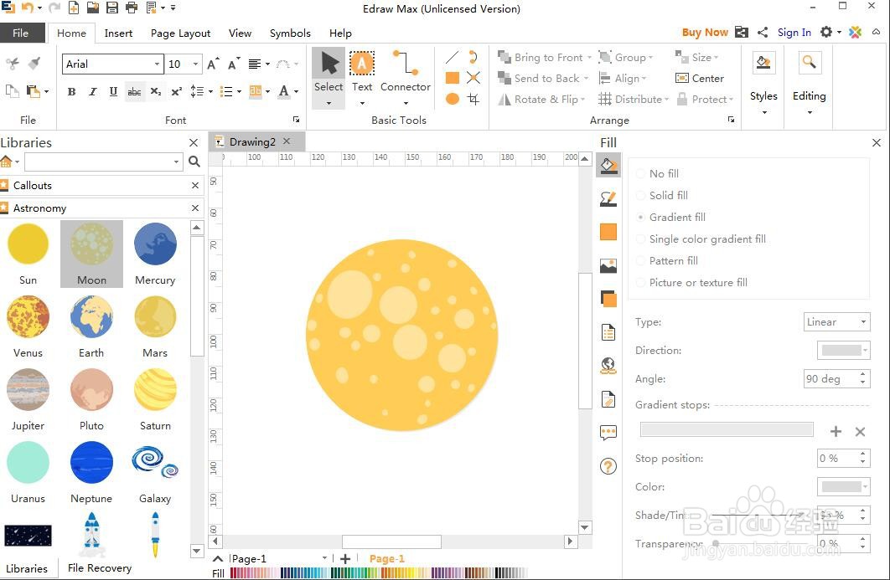Image resolution: width=890 pixels, height=580 pixels.
Task: Open the Text tool
Action: pyautogui.click(x=362, y=78)
